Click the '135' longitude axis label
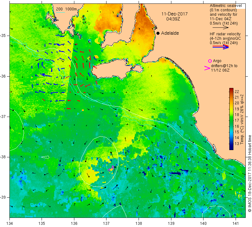Image resolution: width=252 pixels, height=227 pixels. [42, 224]
